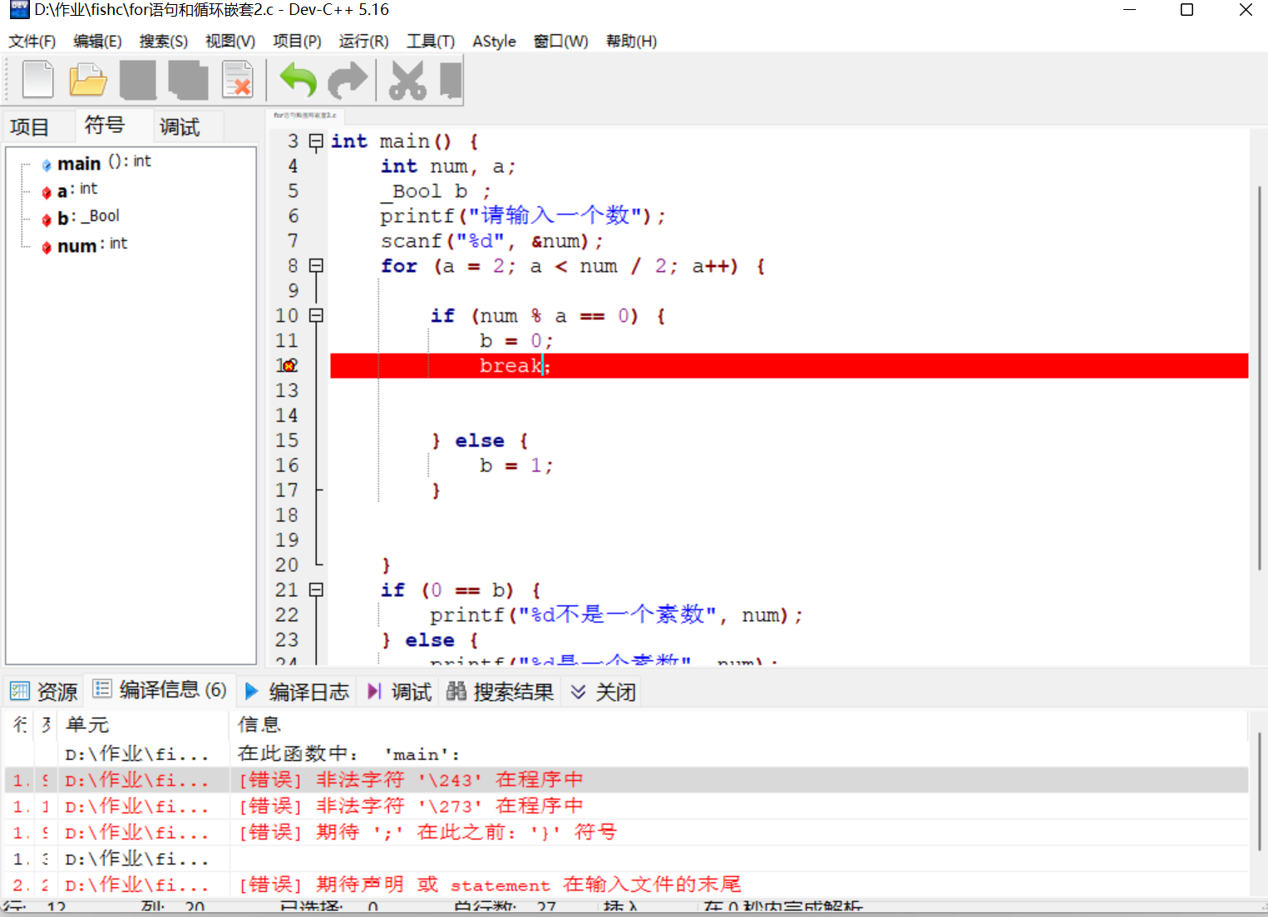Click line number 22 in the gutter
This screenshot has width=1268, height=917.
coord(287,615)
